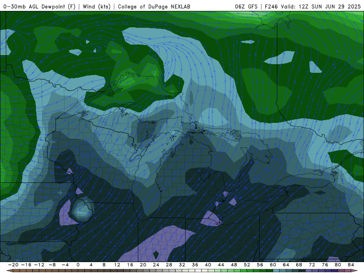Click the left arrow end of the color bar
Viewport: 364px width, 273px height.
(9, 271)
